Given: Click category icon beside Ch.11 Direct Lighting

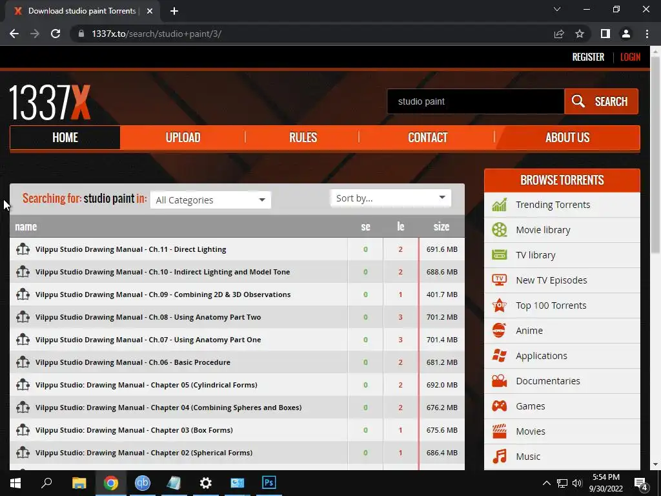Looking at the screenshot, I should (x=23, y=249).
